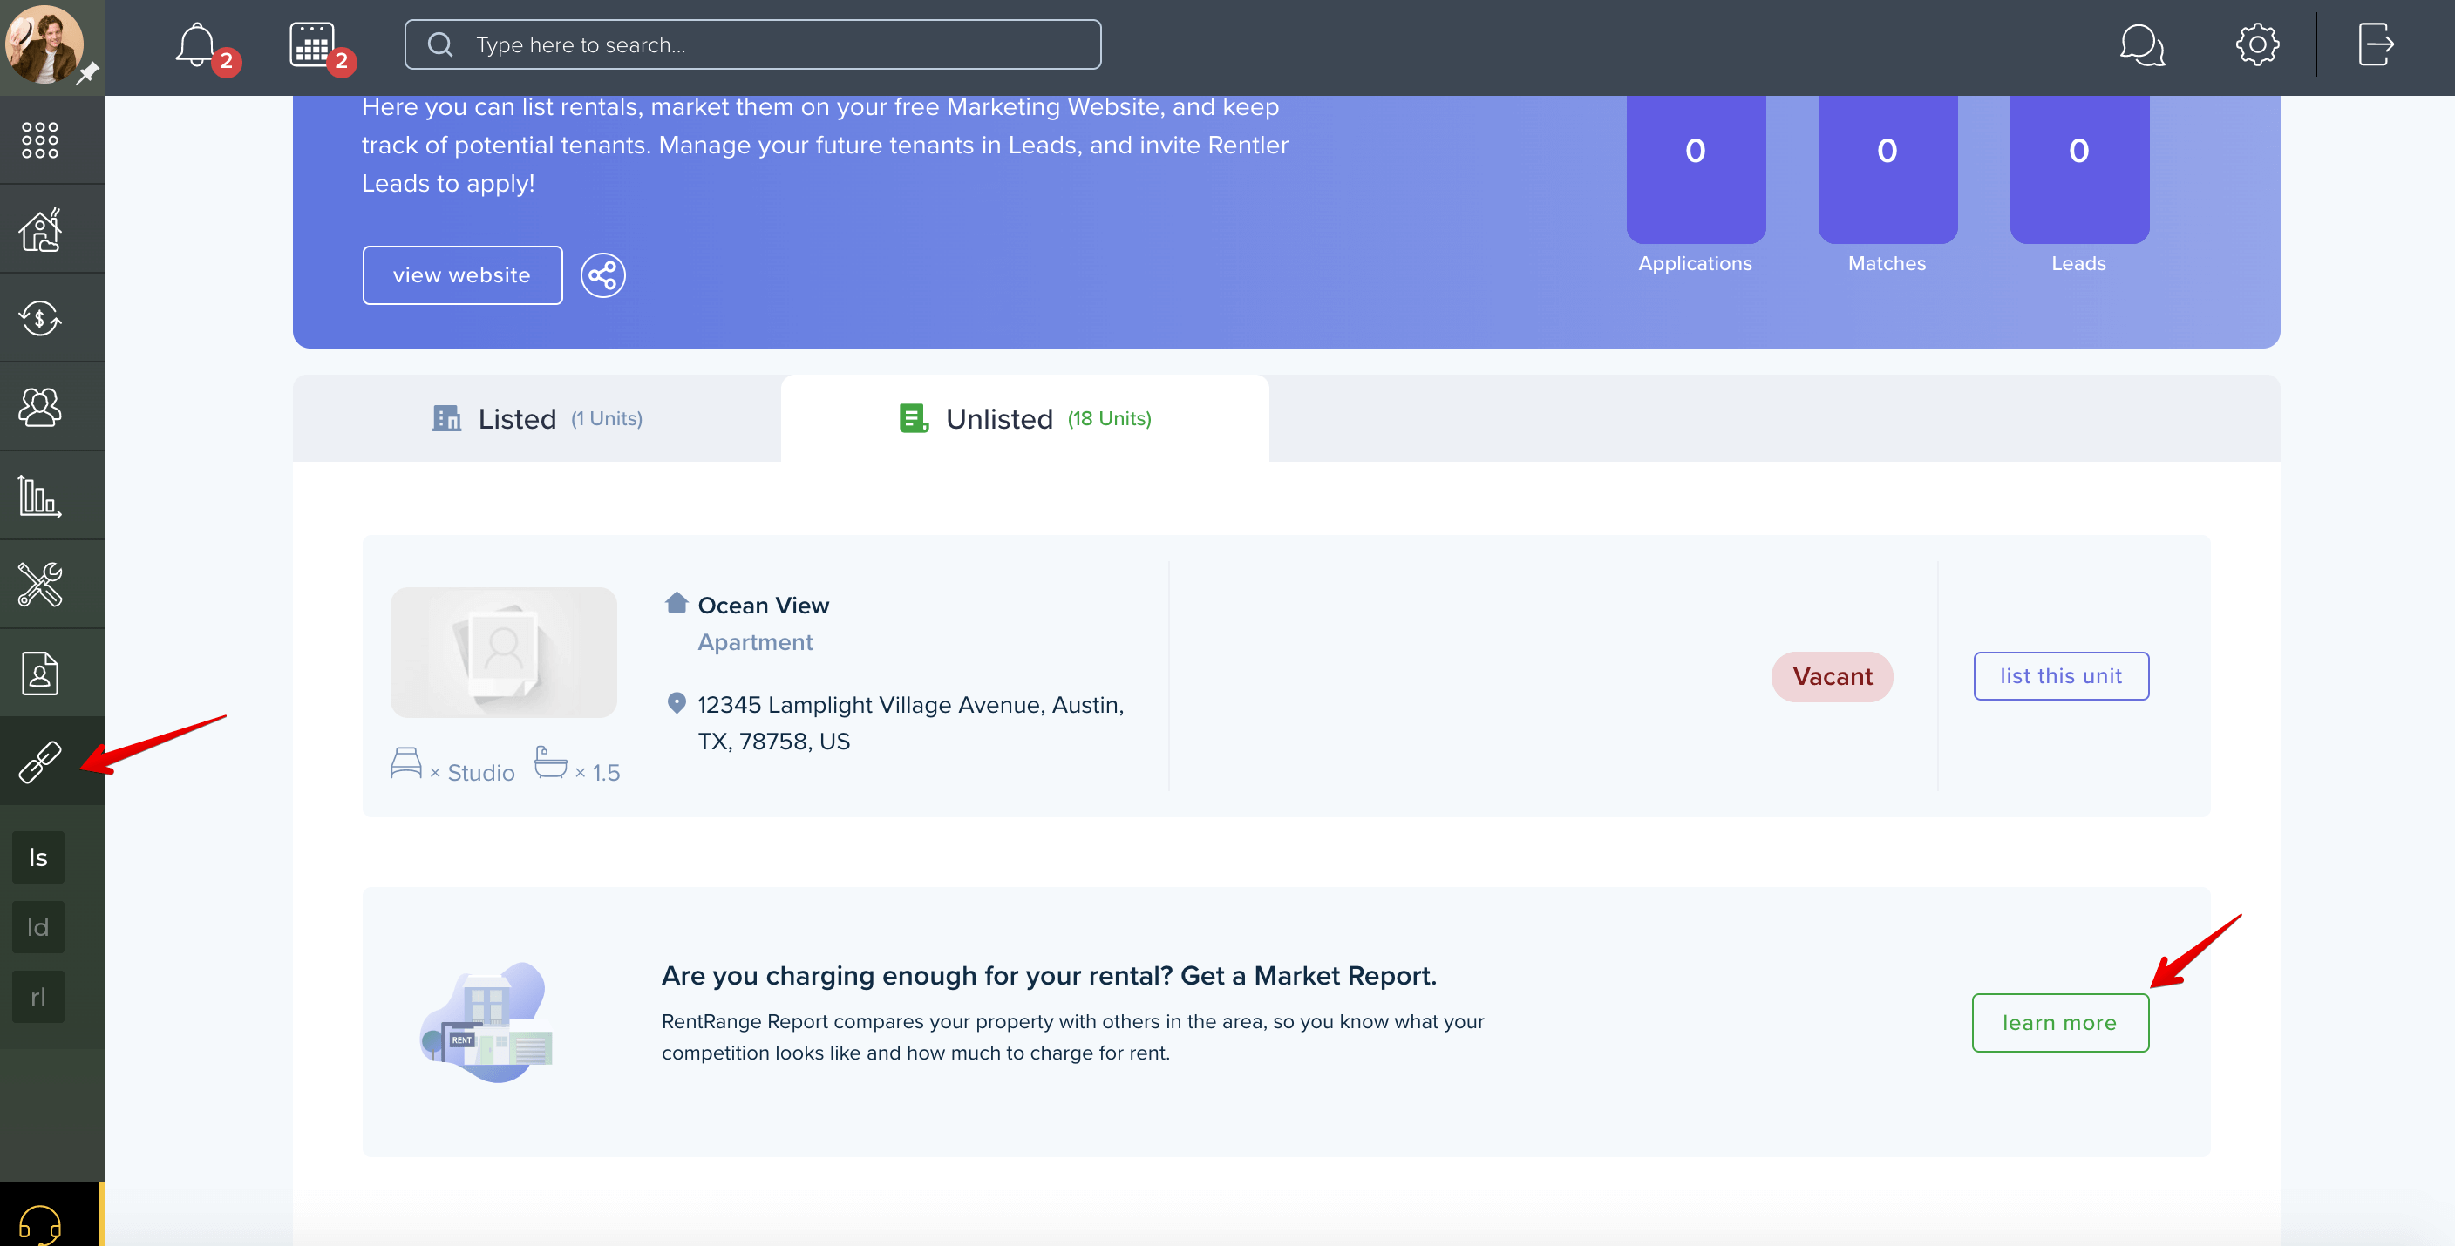The image size is (2455, 1246).
Task: Open the contacts people icon in sidebar
Action: [x=40, y=407]
